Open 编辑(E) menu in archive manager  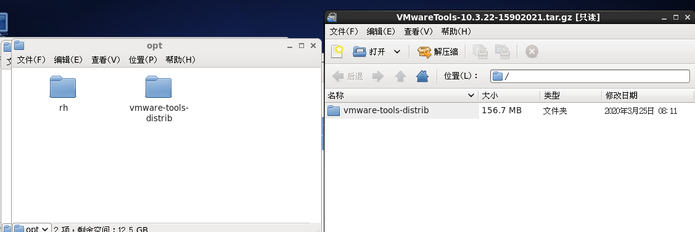tap(380, 31)
